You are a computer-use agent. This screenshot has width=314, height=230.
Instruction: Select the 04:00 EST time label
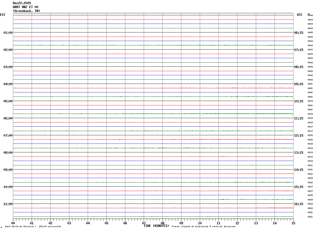(x=8, y=84)
